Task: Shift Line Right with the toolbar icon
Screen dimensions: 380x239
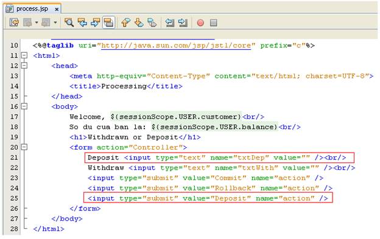Action: tap(183, 23)
